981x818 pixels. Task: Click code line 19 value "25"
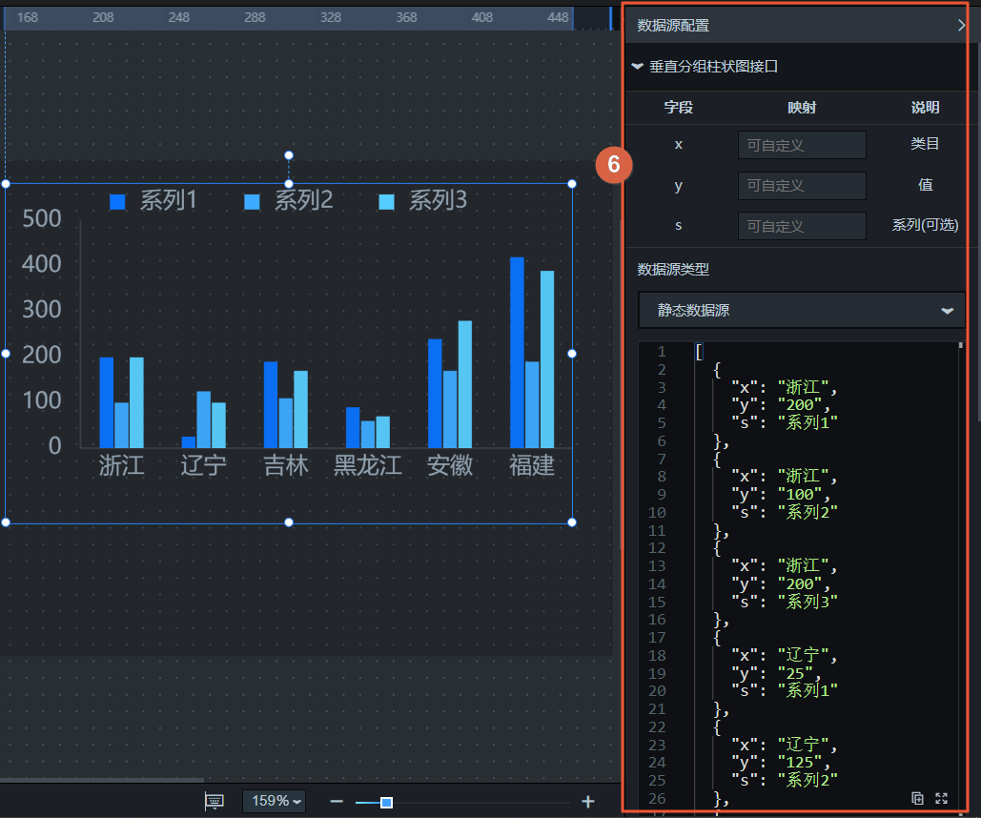pyautogui.click(x=795, y=673)
